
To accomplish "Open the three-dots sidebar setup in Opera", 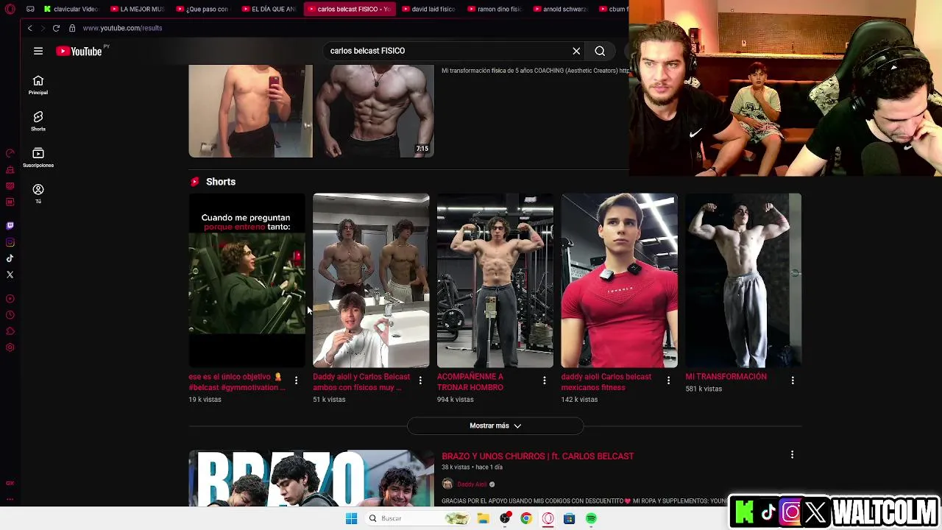I will coord(10,498).
